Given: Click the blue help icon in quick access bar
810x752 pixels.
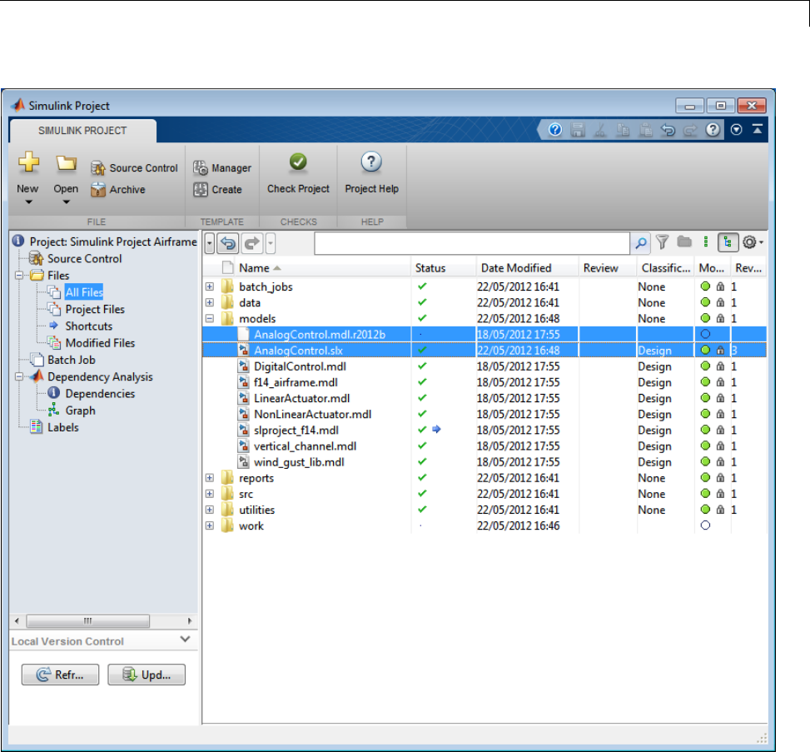Looking at the screenshot, I should [x=555, y=129].
